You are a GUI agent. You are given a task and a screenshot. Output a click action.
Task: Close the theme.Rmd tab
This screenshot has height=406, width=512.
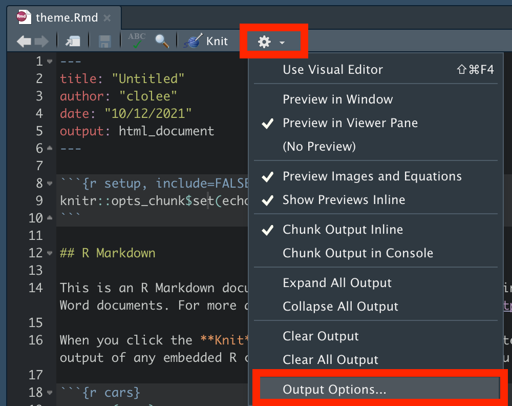[107, 17]
